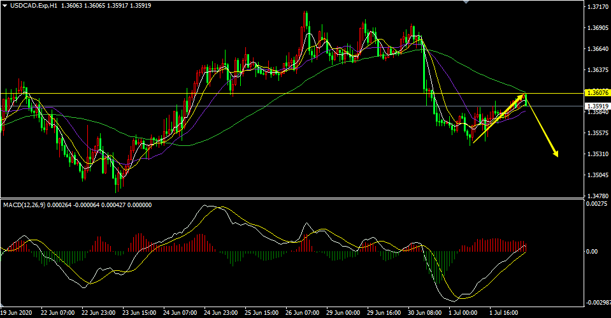
Task: Click the 29 Jun 00:00 time label
Action: 343,312
